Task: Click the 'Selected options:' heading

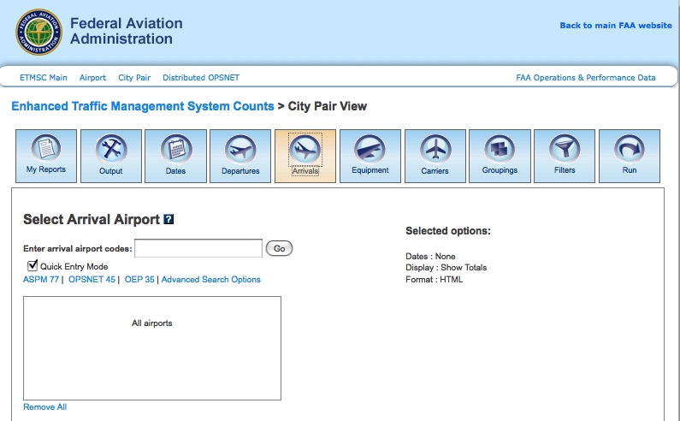Action: click(448, 231)
